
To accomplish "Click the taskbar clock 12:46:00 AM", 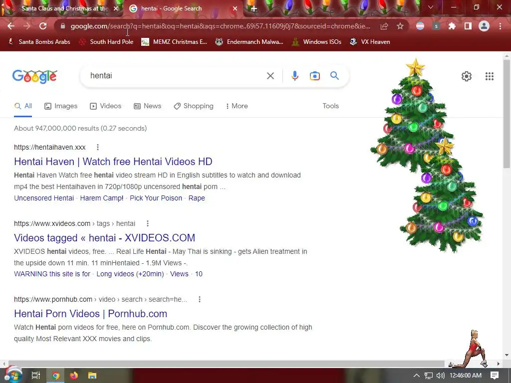I will [x=466, y=376].
